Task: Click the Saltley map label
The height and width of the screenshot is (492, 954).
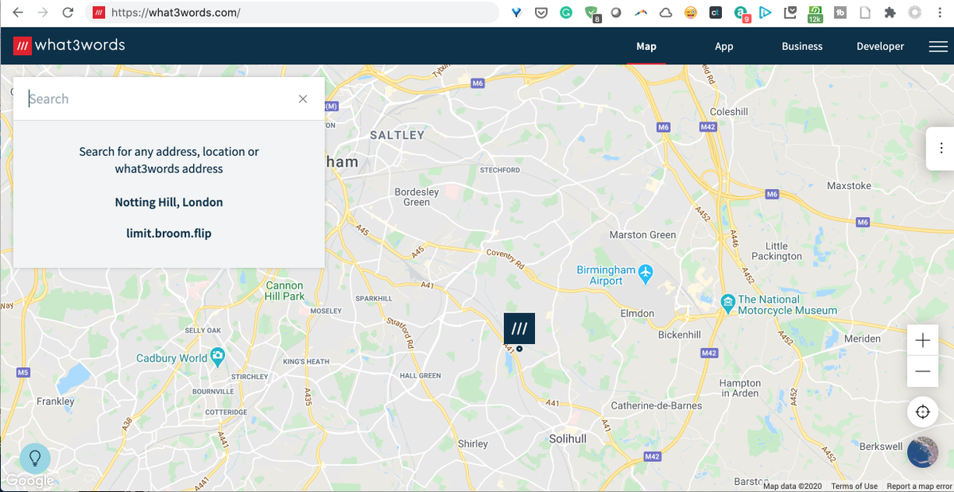Action: 397,135
